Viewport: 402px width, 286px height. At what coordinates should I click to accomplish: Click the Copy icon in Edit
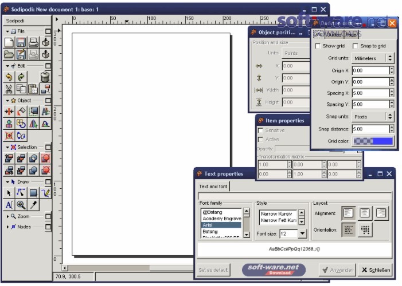[21, 89]
